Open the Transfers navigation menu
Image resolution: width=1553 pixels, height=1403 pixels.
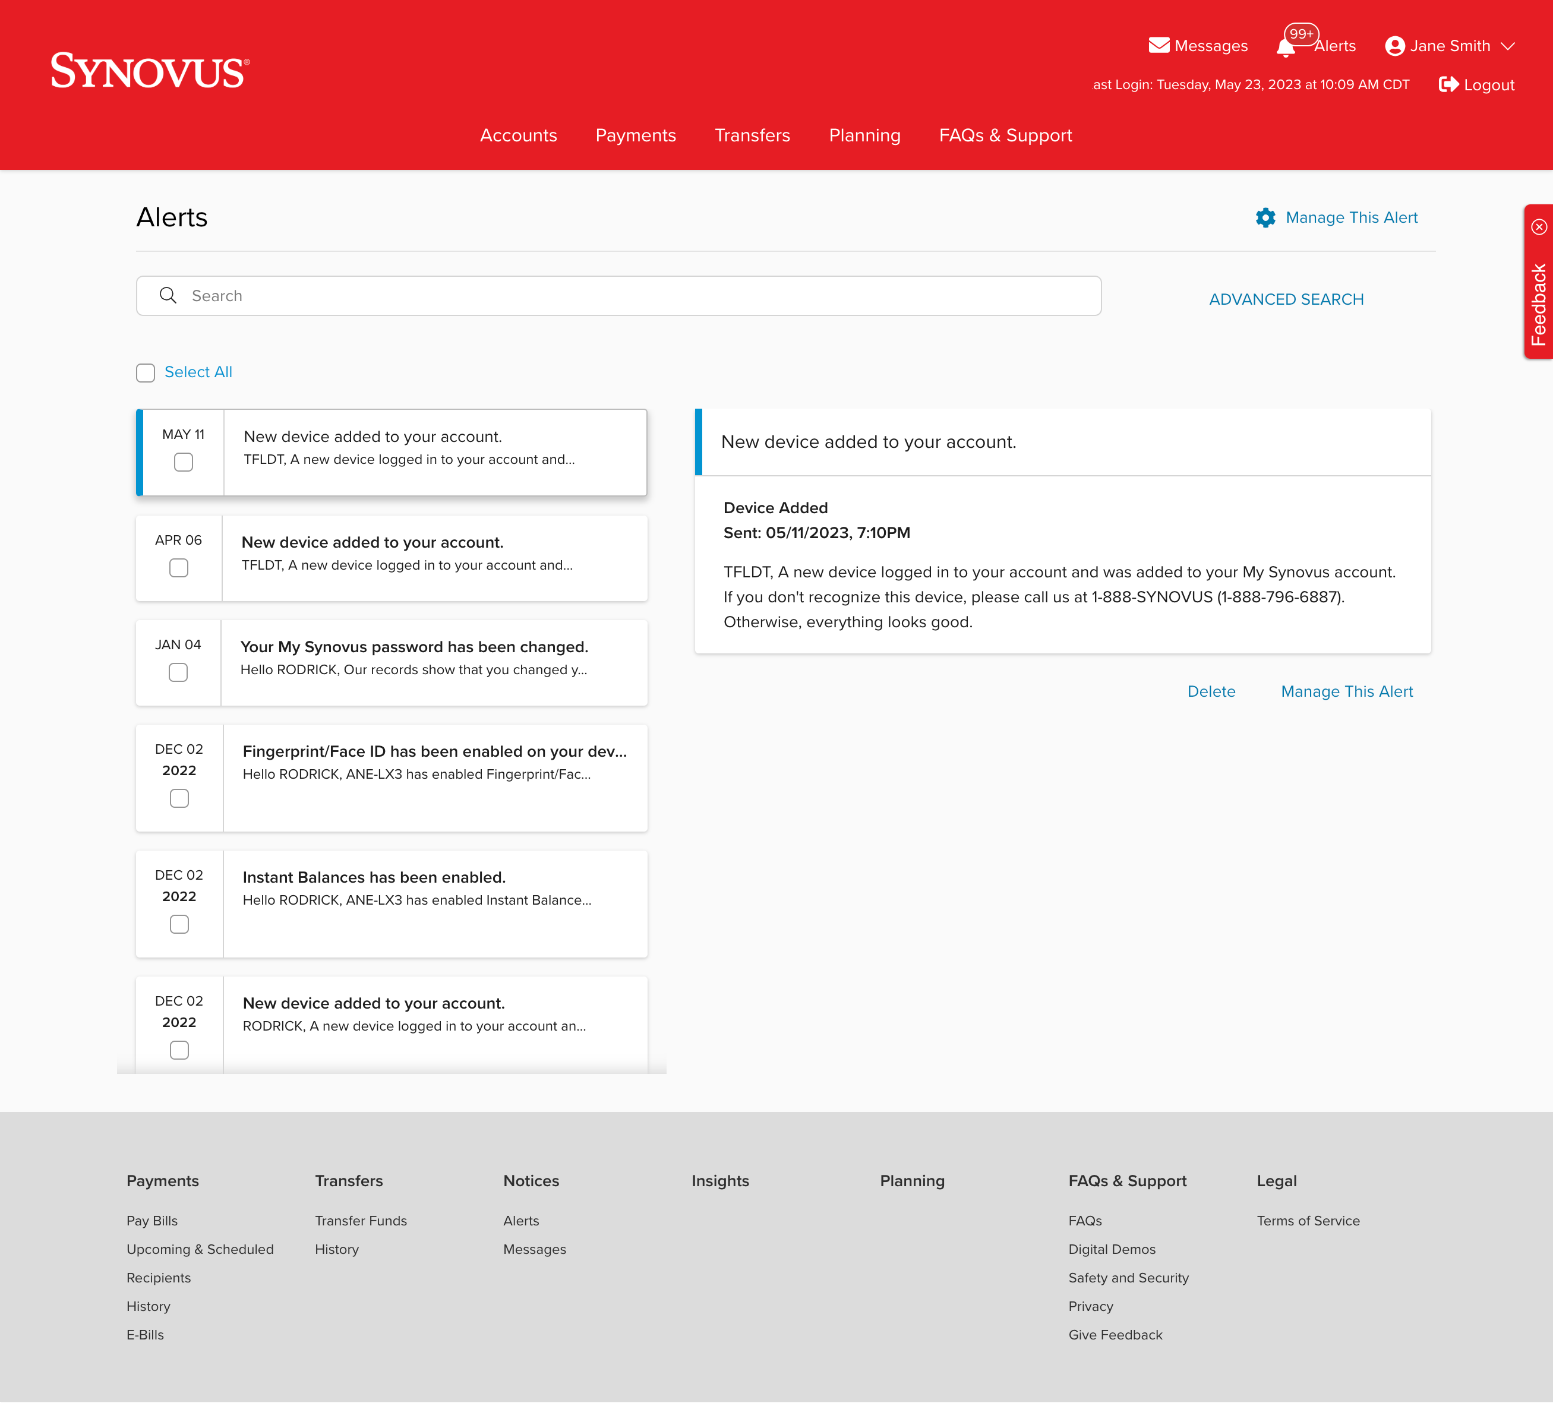752,135
